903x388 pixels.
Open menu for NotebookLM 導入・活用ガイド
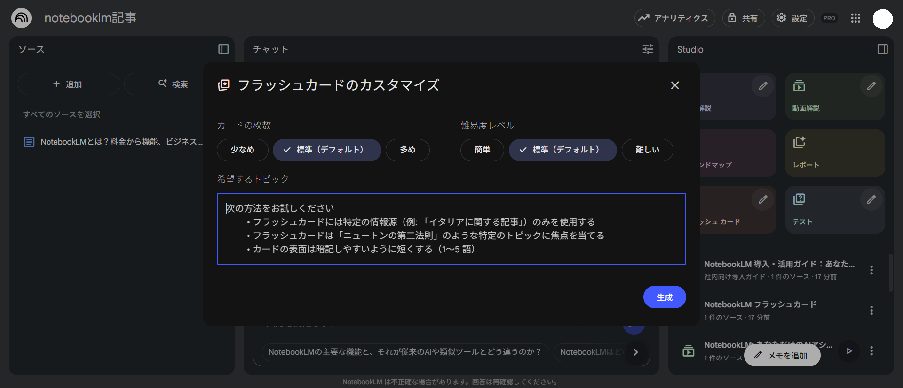[871, 270]
